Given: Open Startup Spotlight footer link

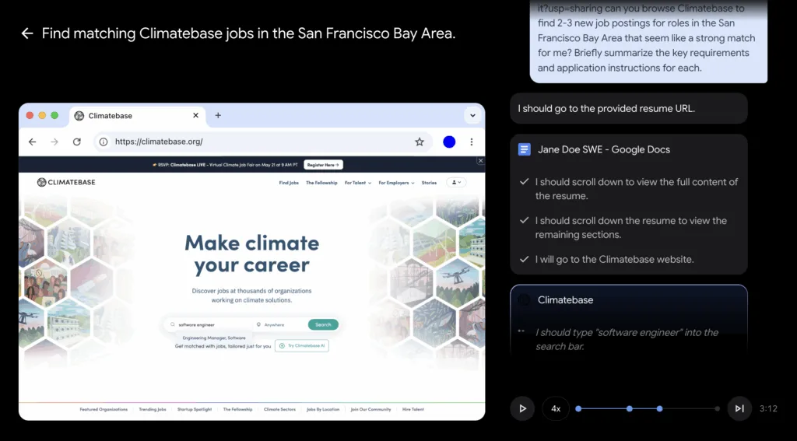Looking at the screenshot, I should click(x=195, y=409).
